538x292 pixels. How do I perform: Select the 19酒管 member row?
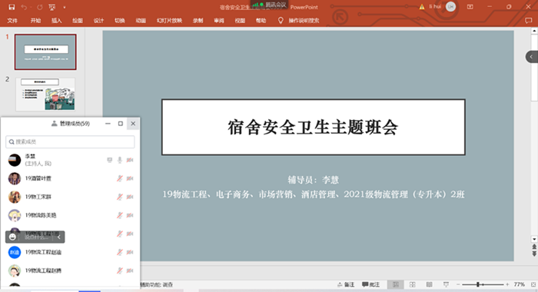click(70, 178)
